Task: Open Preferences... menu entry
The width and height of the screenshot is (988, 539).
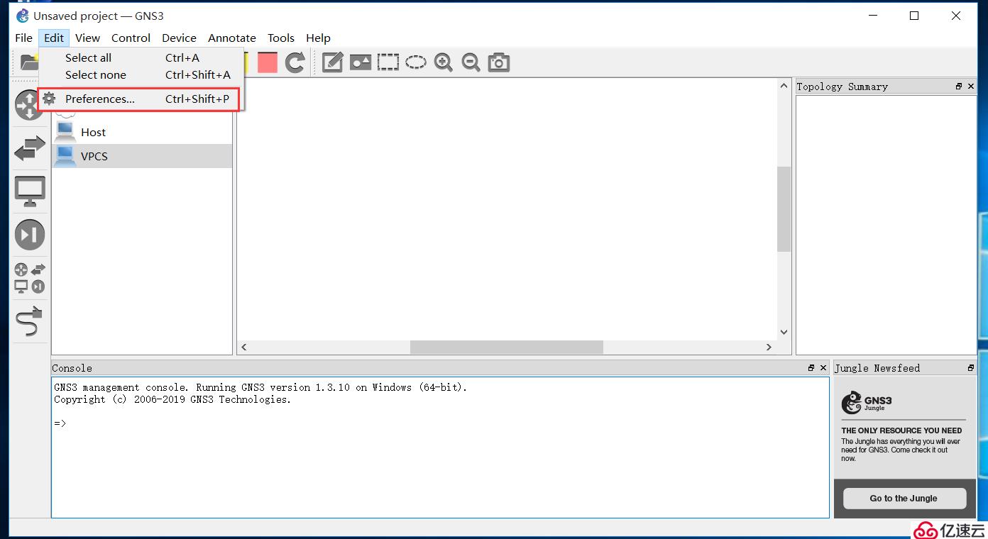Action: (141, 99)
